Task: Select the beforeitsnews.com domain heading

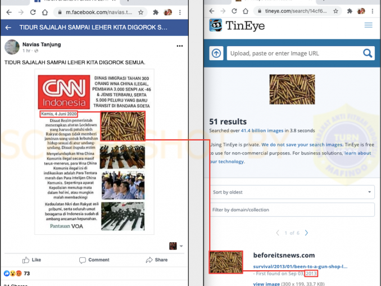Action: pos(284,255)
